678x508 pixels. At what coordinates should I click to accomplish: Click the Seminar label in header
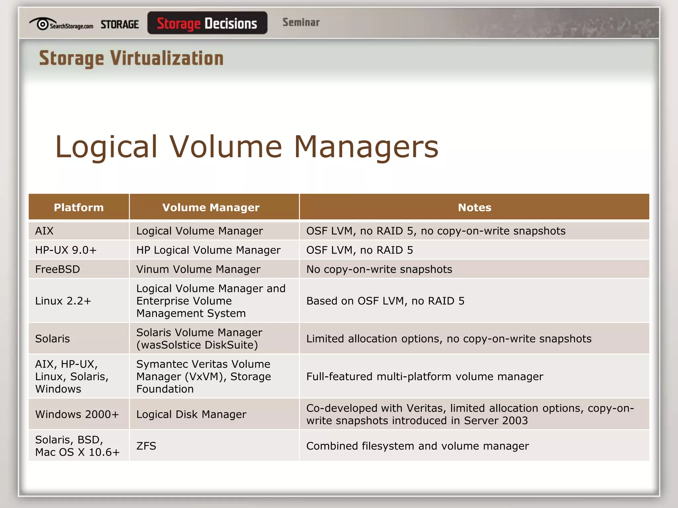(x=301, y=22)
